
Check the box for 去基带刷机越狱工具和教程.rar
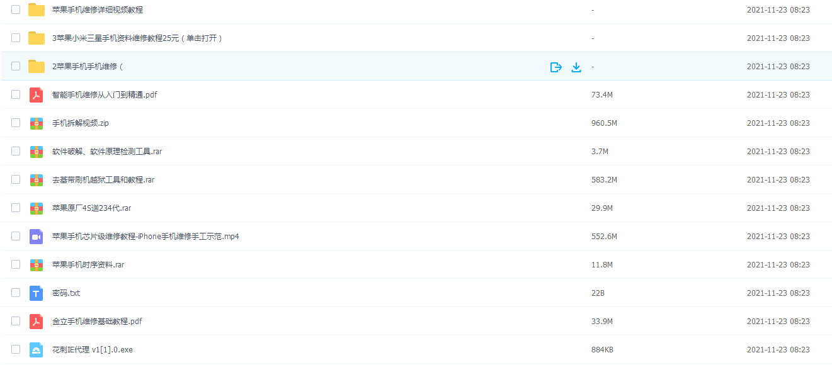(16, 179)
